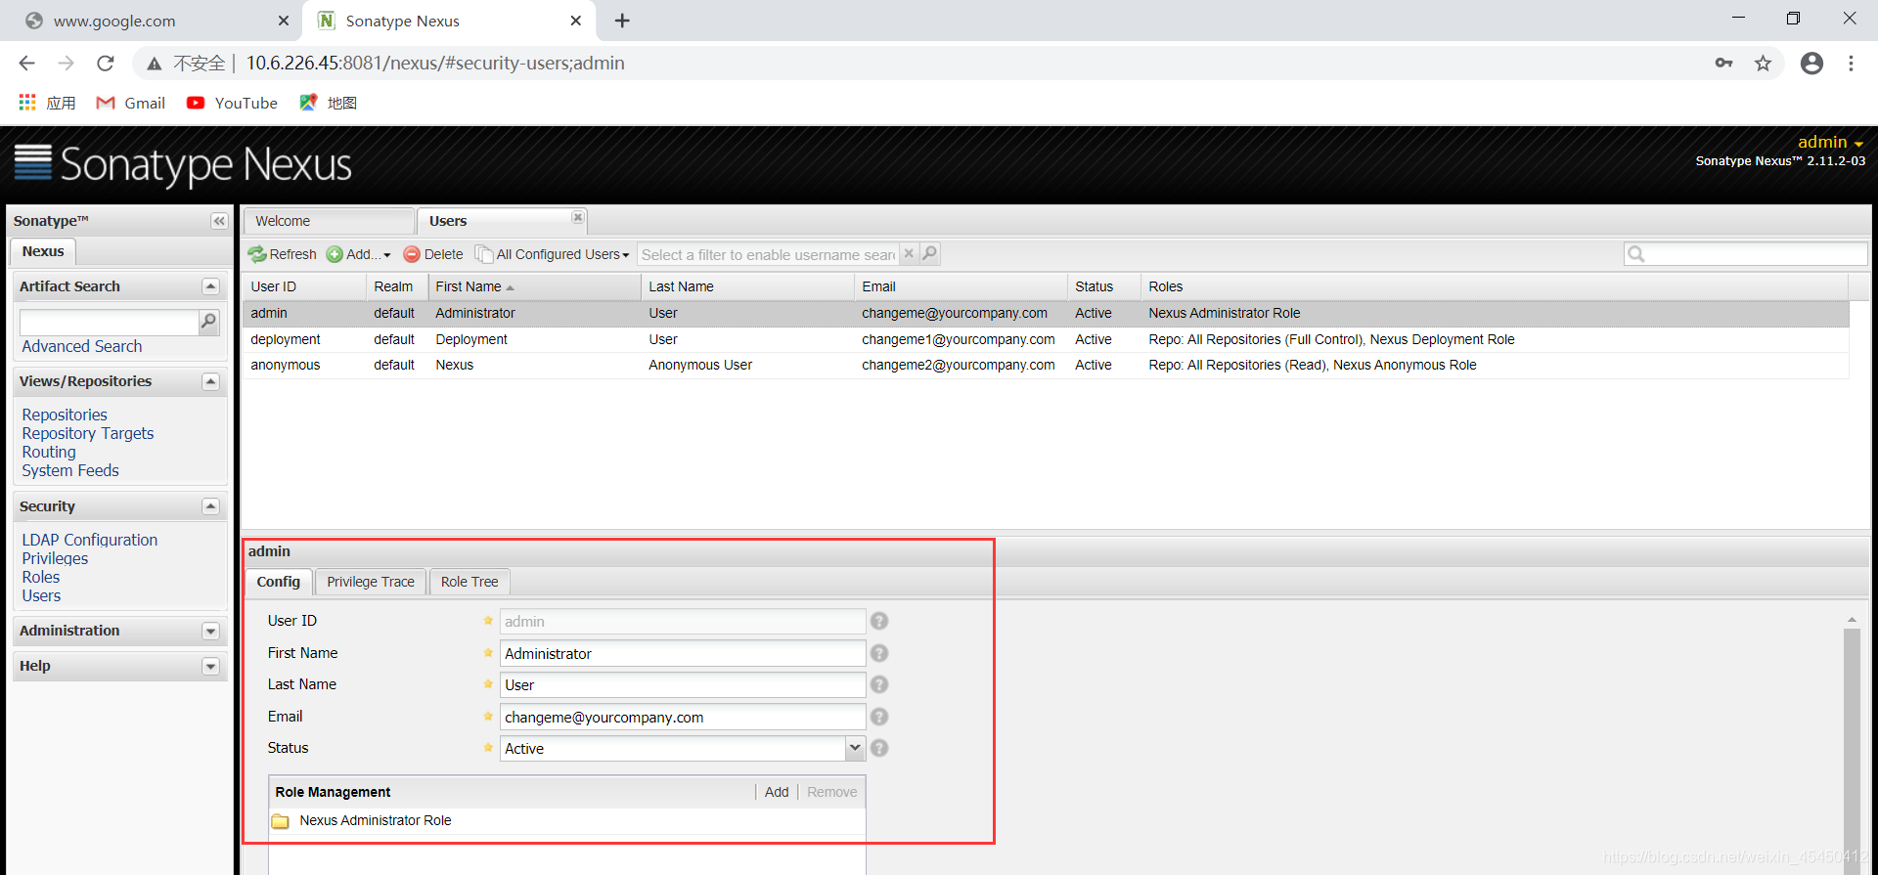Click the User ID help icon
Viewport: 1878px width, 875px height.
pos(879,621)
